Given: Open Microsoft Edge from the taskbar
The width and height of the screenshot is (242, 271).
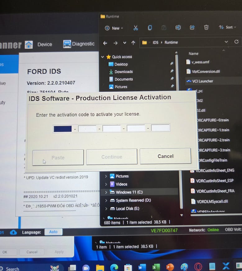Looking at the screenshot, I should (x=114, y=267).
